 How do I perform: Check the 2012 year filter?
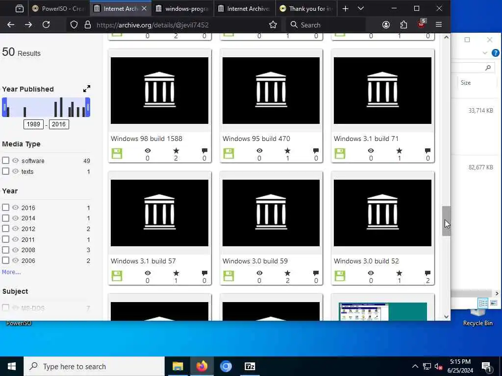coord(5,228)
